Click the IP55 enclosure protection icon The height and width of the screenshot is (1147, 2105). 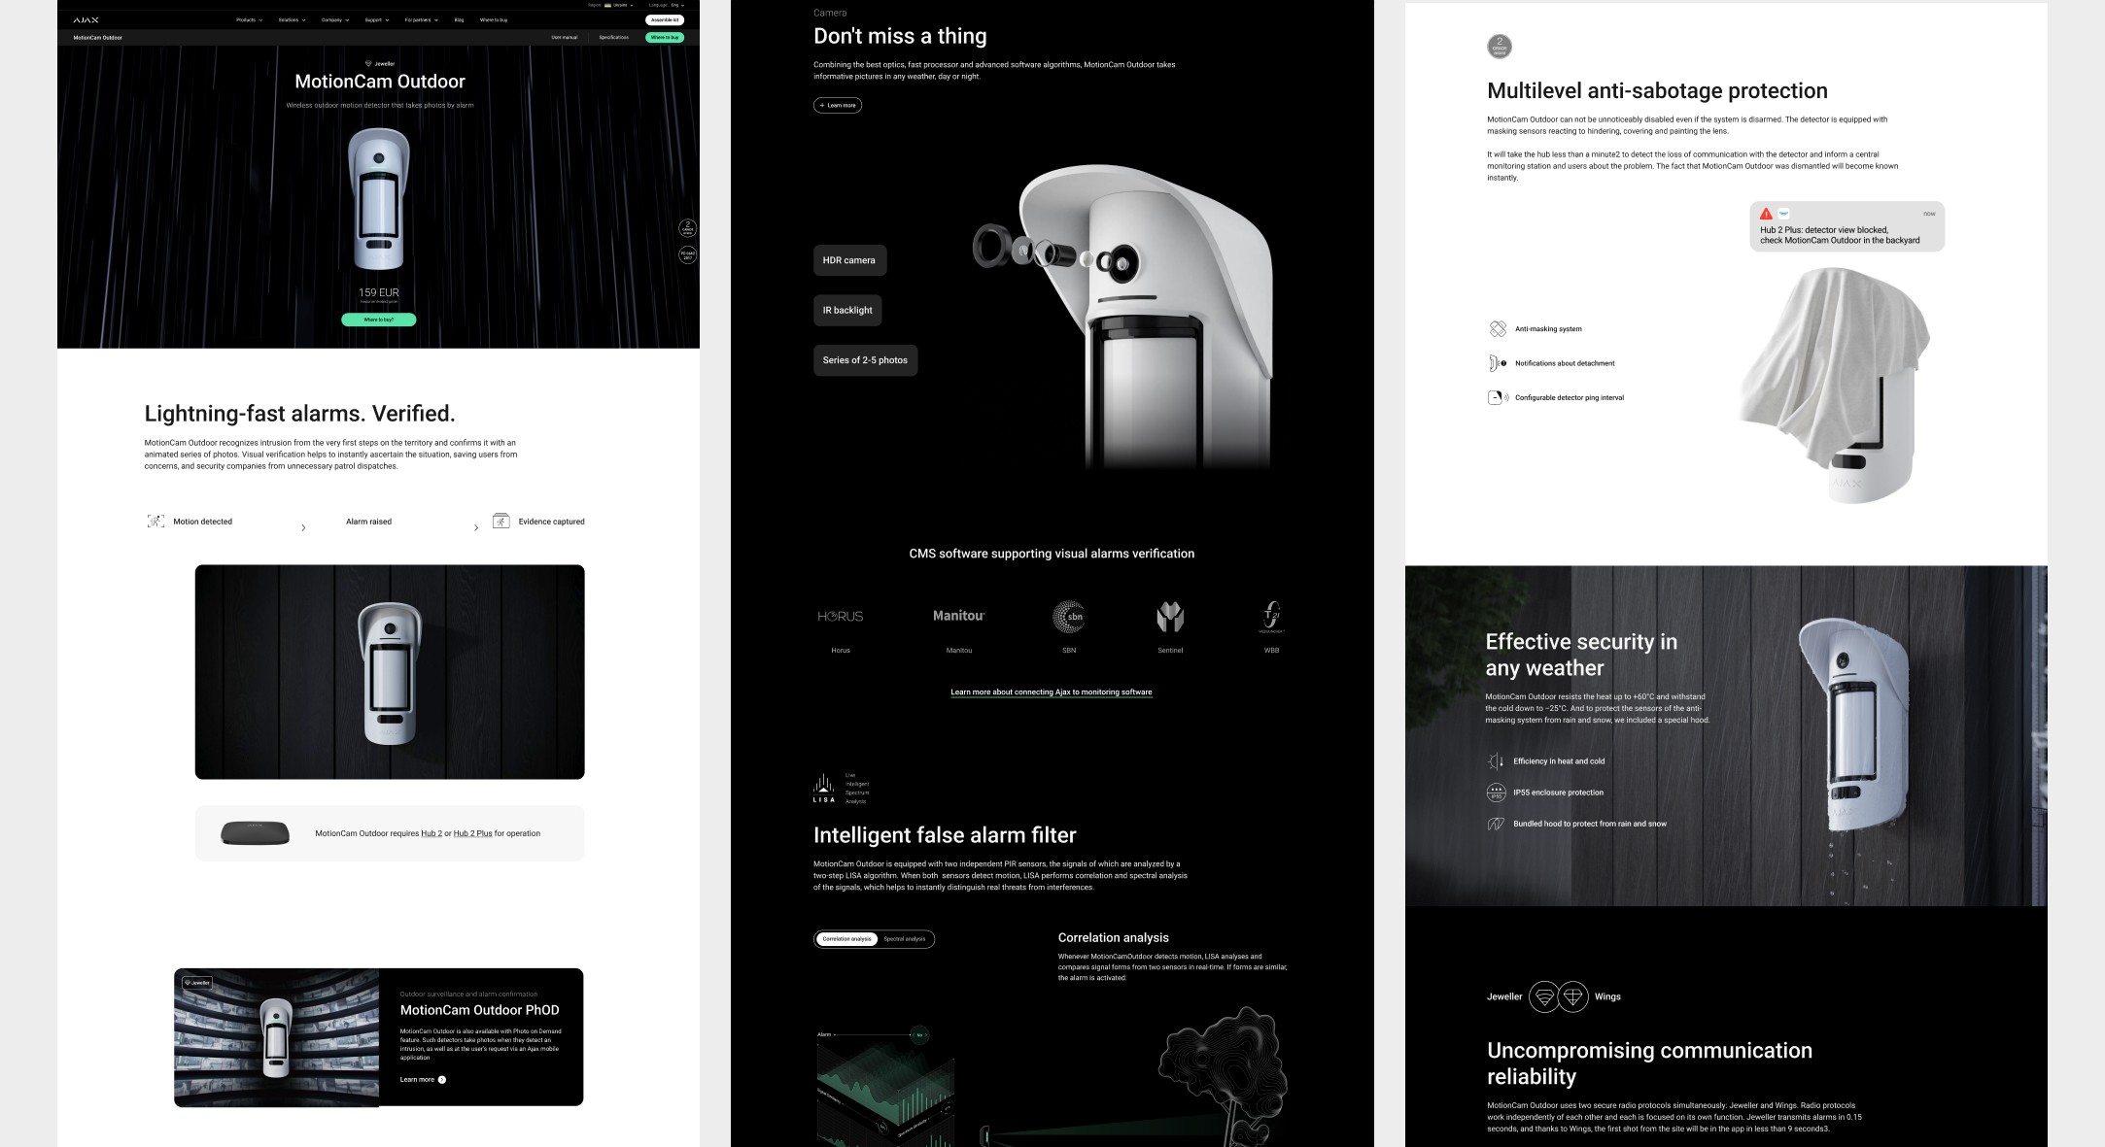click(x=1496, y=793)
